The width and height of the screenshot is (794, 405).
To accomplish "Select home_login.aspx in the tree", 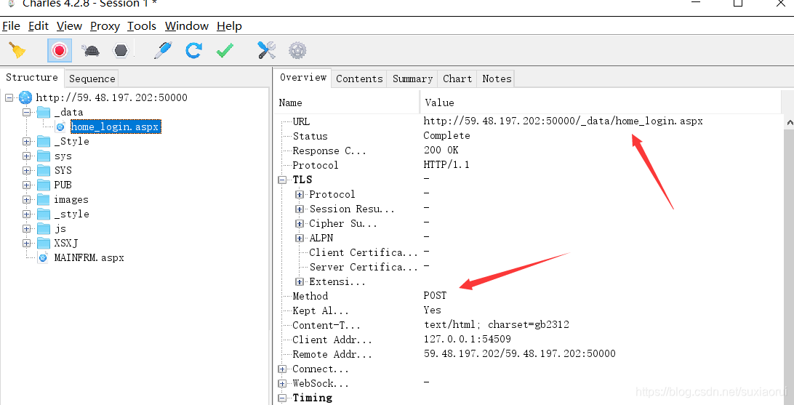I will 116,127.
